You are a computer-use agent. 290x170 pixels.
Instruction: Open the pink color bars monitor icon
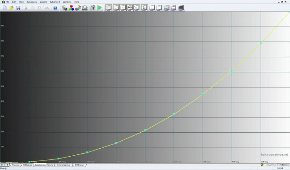pyautogui.click(x=166, y=8)
